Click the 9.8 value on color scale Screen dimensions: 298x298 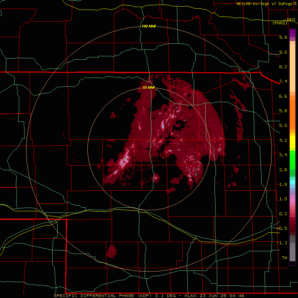click(283, 37)
